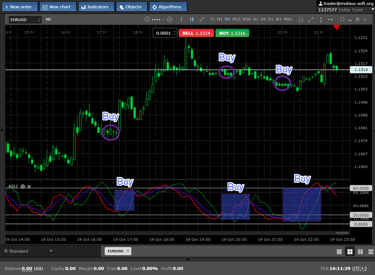Image resolution: width=375 pixels, height=275 pixels.
Task: Adjust the order volume stepper arrows
Action: [175, 33]
